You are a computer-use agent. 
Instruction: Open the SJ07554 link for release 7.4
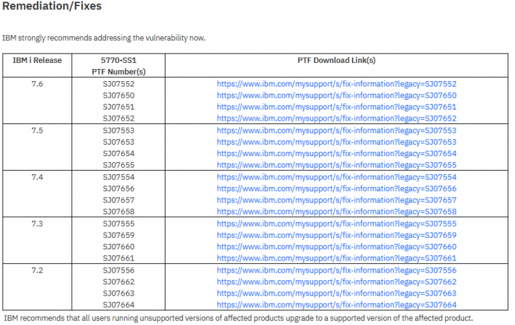[x=337, y=177]
